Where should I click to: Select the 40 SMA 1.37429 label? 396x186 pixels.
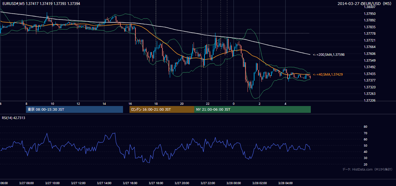328,74
